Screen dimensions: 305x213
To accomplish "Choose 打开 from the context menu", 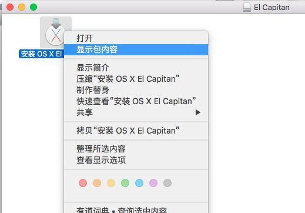I will click(x=136, y=38).
